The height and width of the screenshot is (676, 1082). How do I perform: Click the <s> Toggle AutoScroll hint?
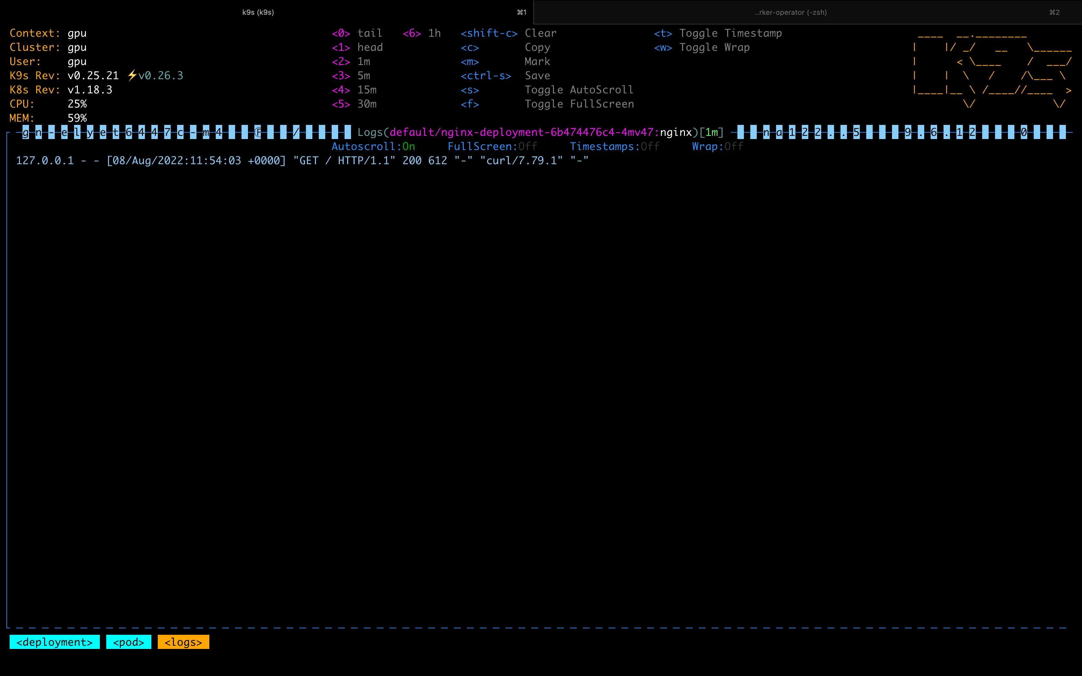tap(547, 90)
